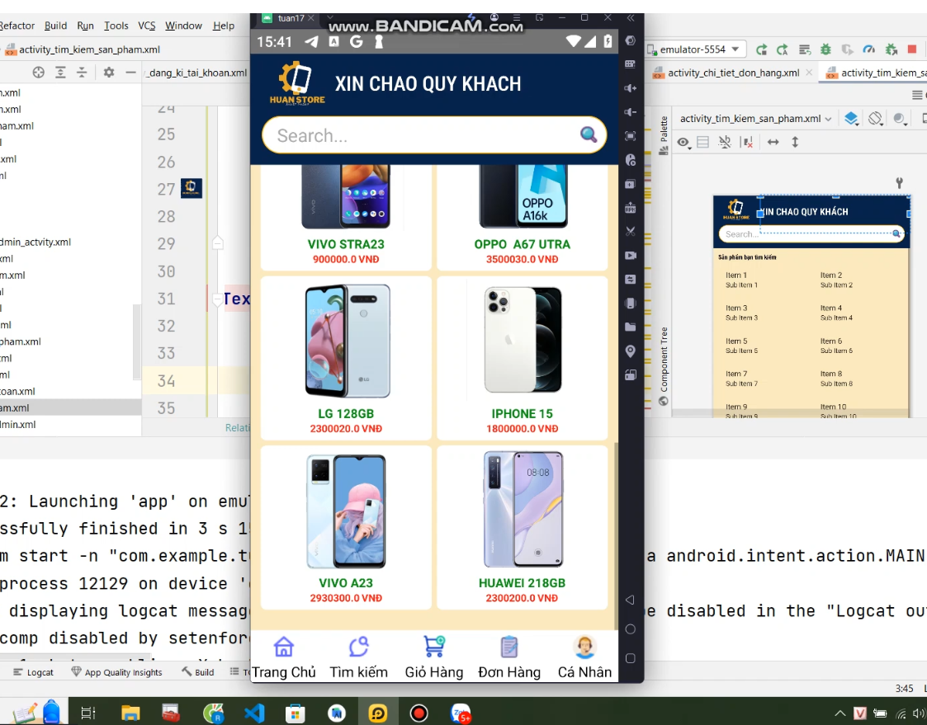927x725 pixels.
Task: Open Night mode dropdown in design toolbar
Action: 900,119
